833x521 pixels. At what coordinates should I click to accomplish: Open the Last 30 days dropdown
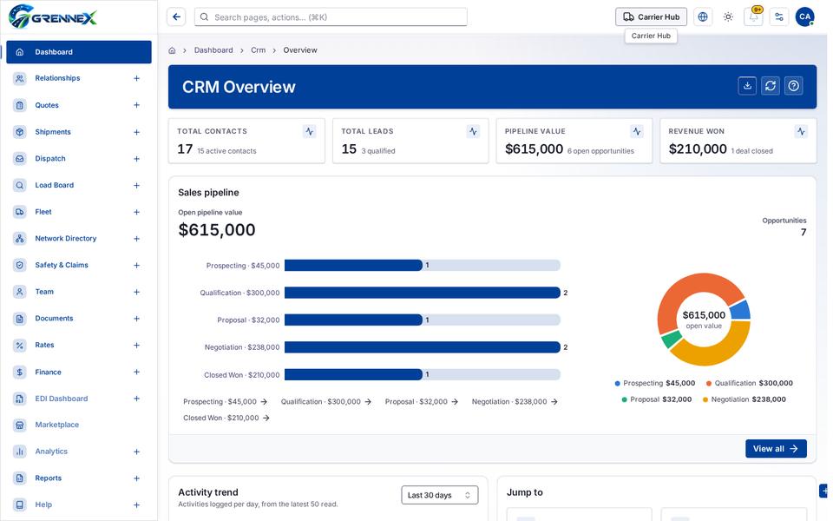point(439,495)
